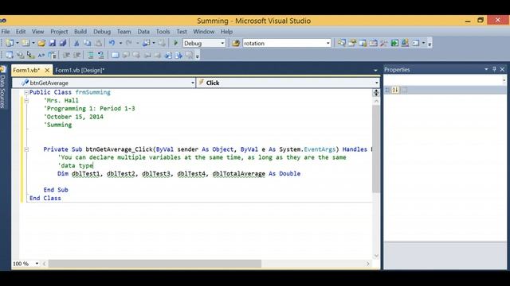Open the 100 % zoom level dropdown
This screenshot has height=286, width=510.
pyautogui.click(x=37, y=264)
